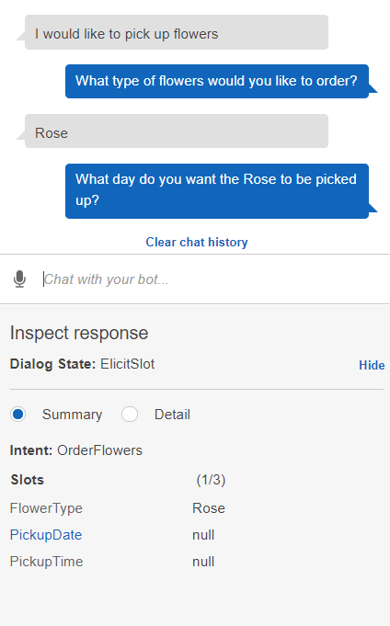Click the null value beside PickupTime

coord(203,562)
